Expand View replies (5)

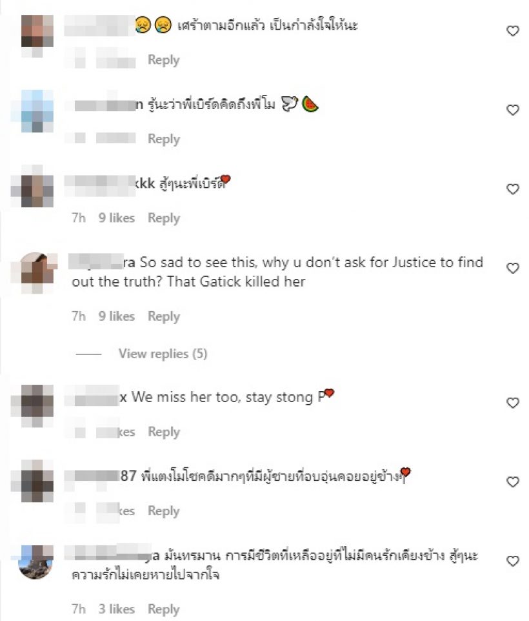[163, 354]
